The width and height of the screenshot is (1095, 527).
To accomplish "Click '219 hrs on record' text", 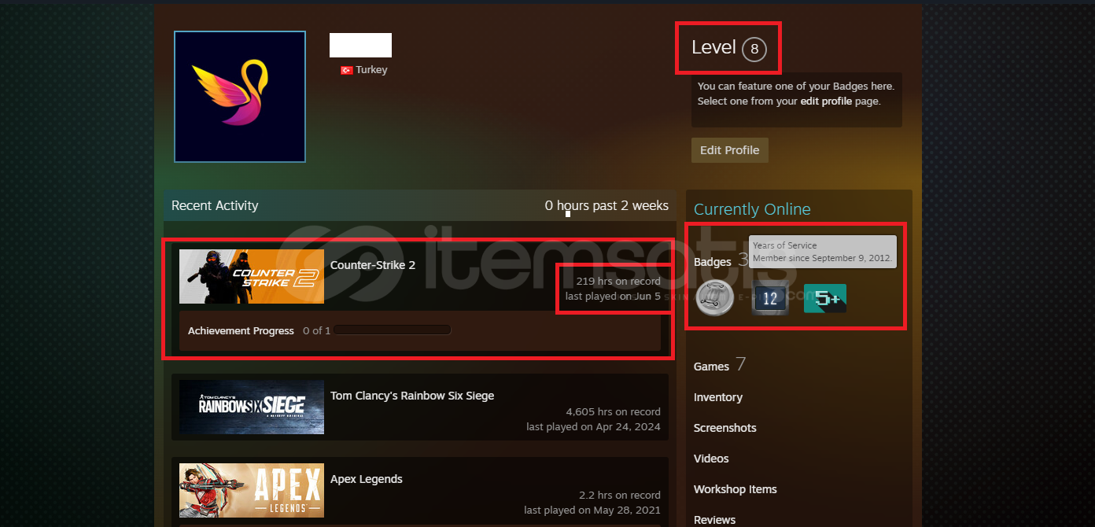I will pos(618,281).
